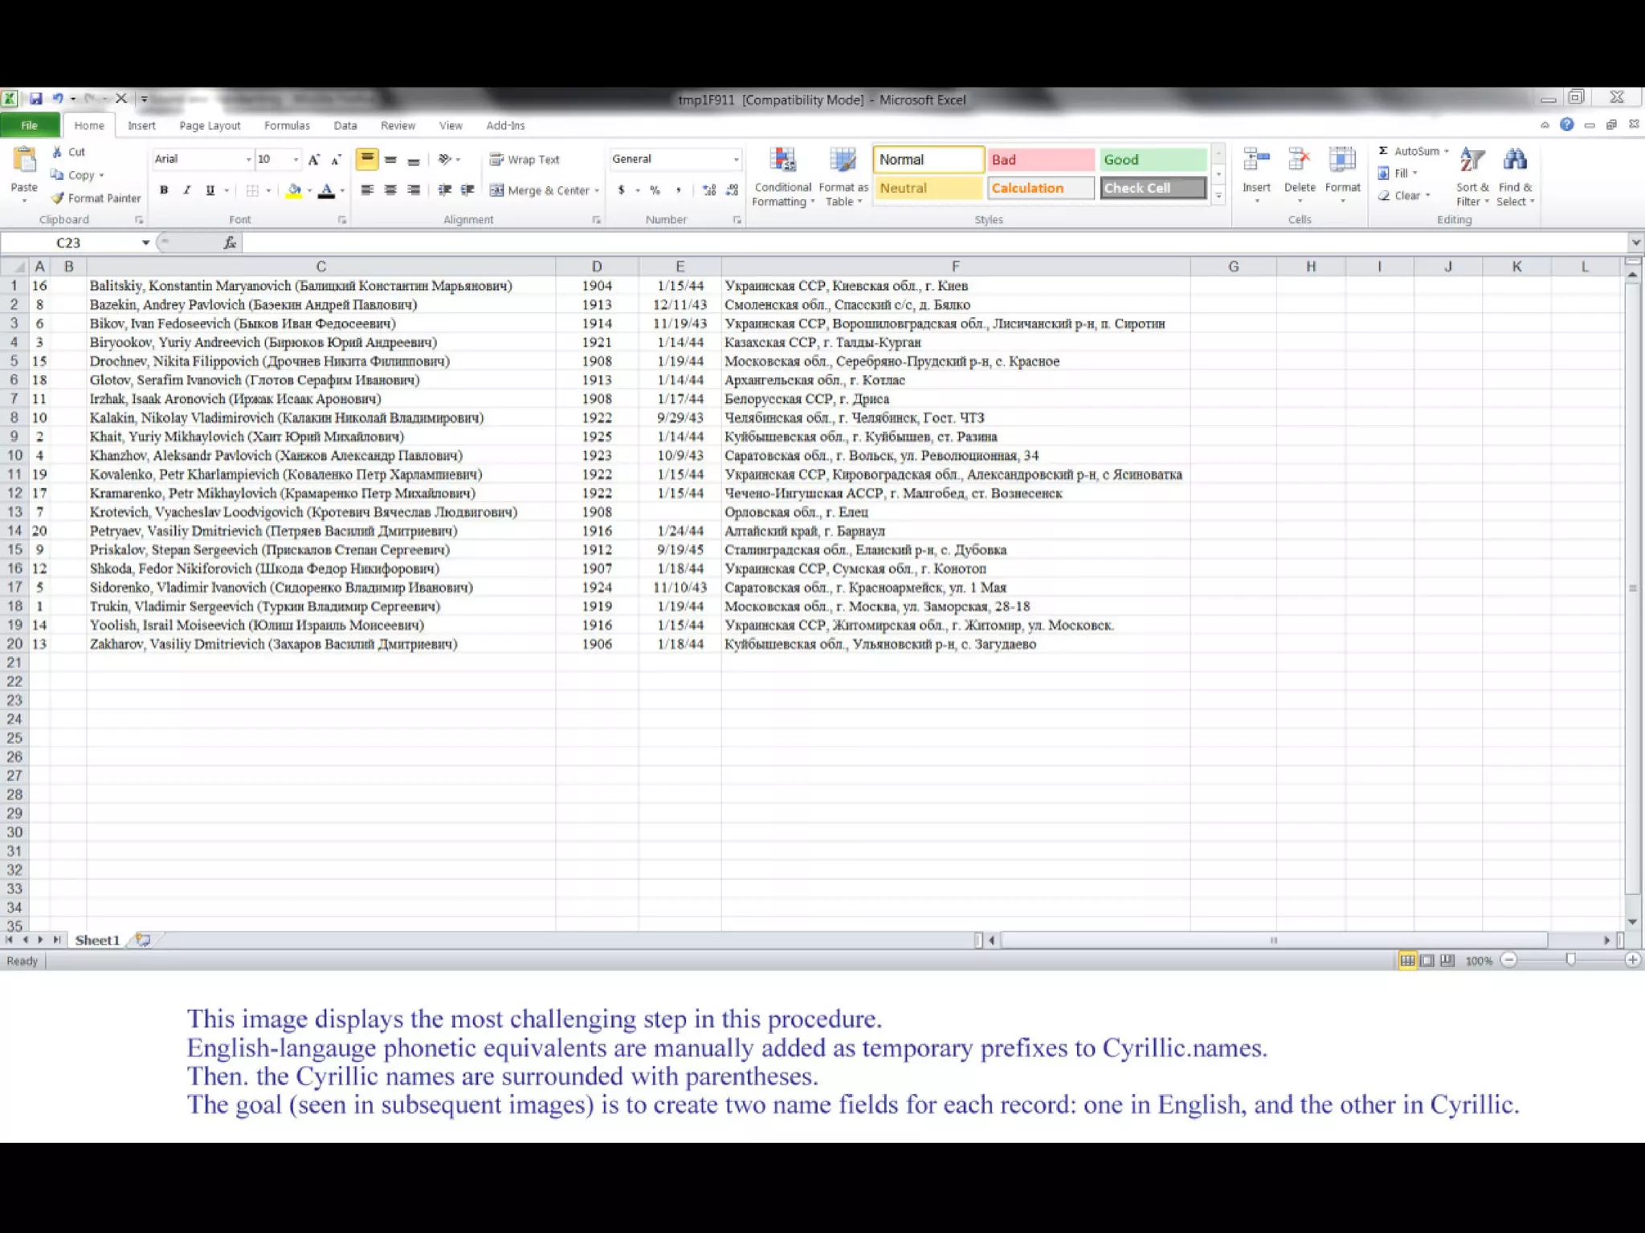Open the Name Box dropdown arrow
The image size is (1645, 1233).
coord(145,242)
